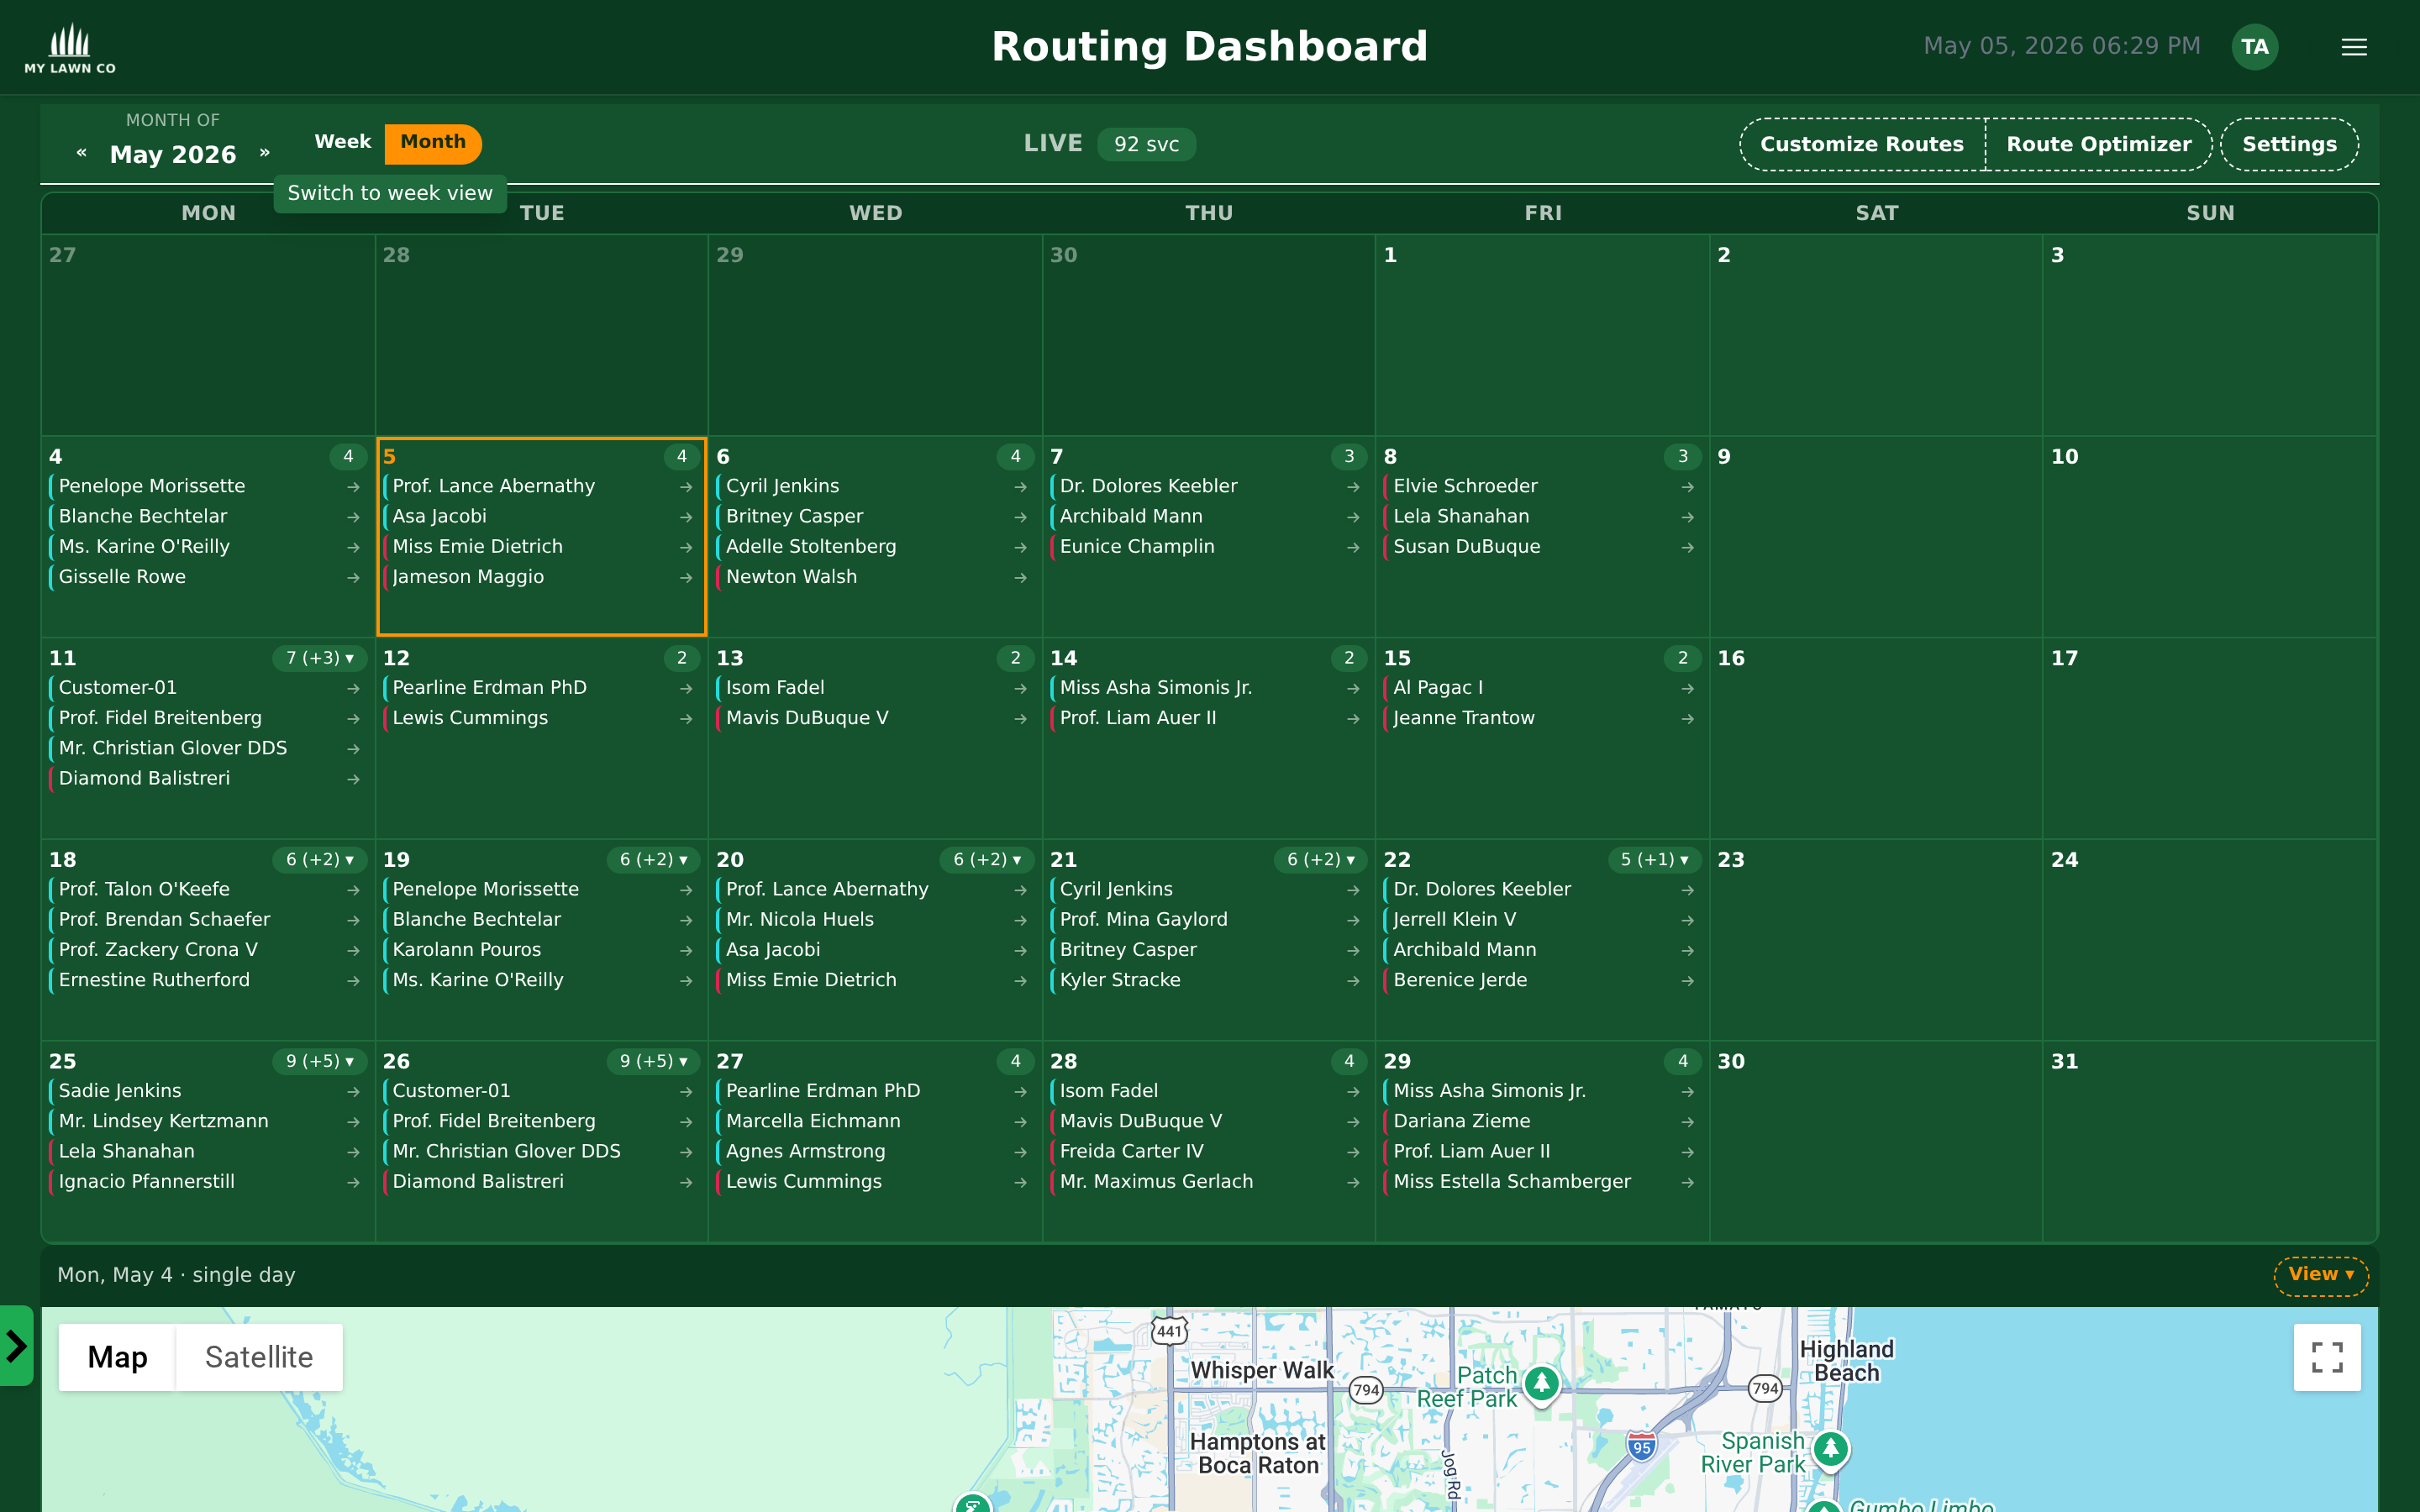Expand the left sidebar chevron panel
This screenshot has width=2420, height=1512.
[x=16, y=1345]
